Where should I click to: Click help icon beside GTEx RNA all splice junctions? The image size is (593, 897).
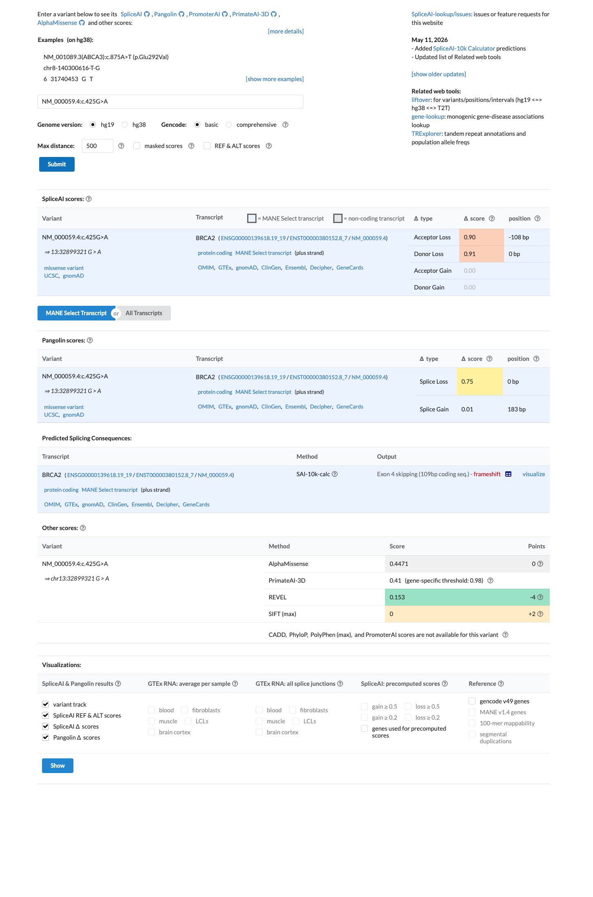point(340,684)
